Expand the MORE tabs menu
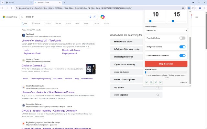Image resolution: width=207 pixels, height=129 pixels. [96, 24]
